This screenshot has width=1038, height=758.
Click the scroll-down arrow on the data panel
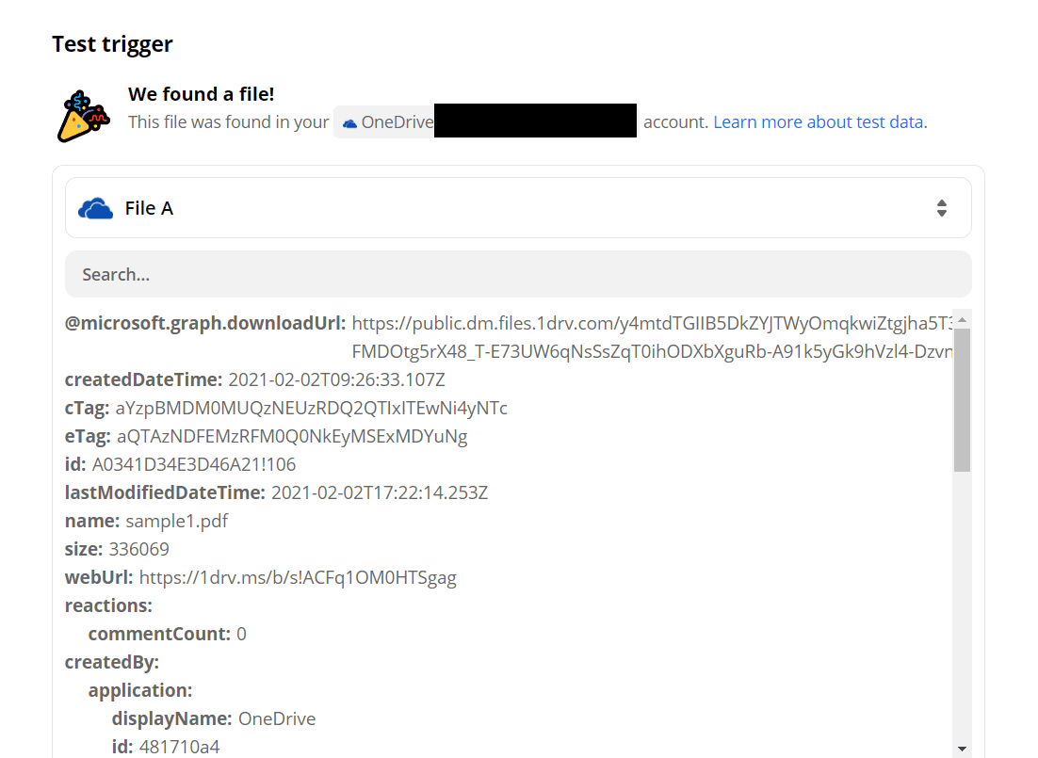point(963,749)
